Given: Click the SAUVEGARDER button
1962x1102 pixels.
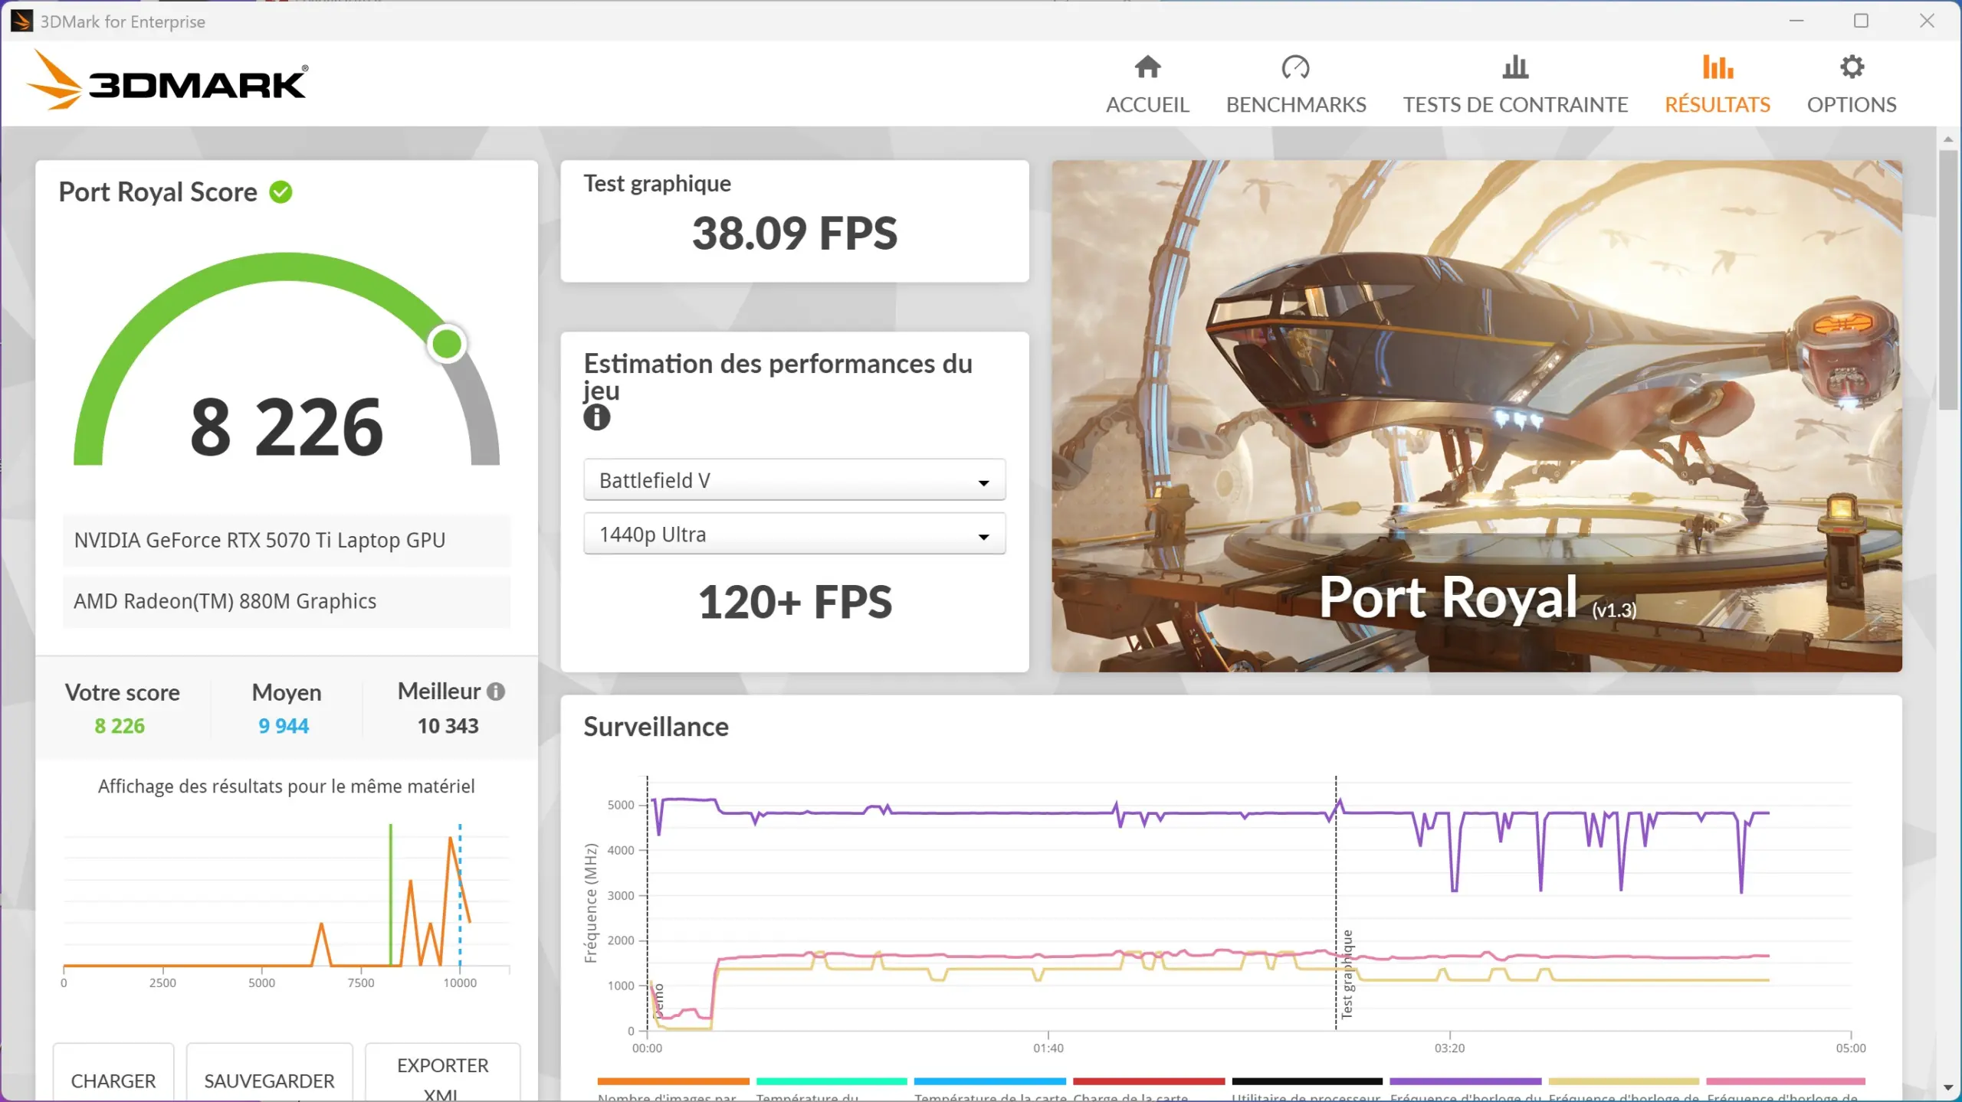Looking at the screenshot, I should [269, 1081].
